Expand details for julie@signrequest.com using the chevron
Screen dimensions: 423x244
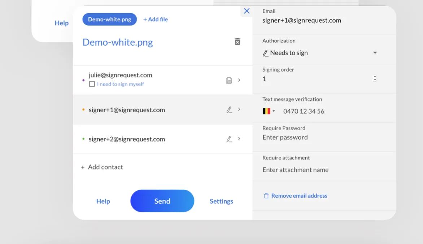(x=239, y=80)
